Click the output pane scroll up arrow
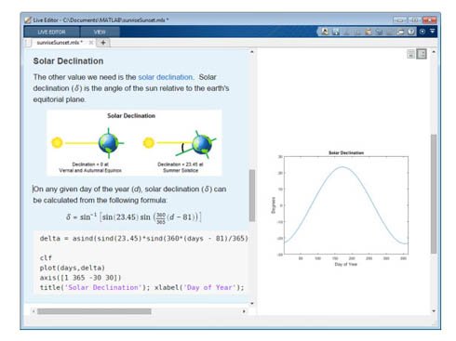 434,52
